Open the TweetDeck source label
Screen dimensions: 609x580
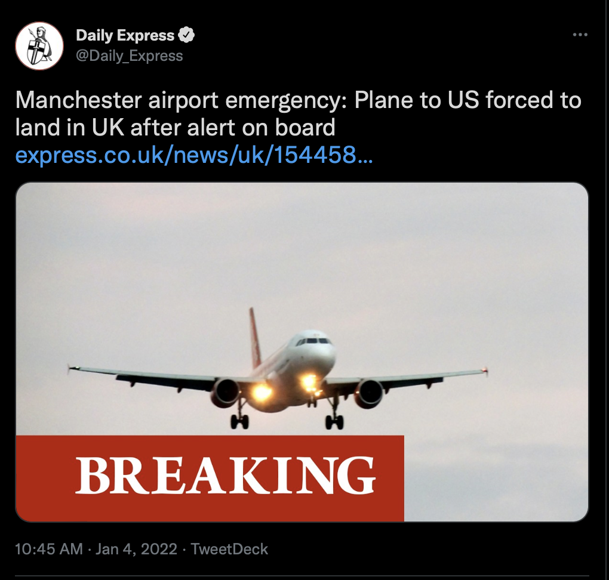(x=229, y=549)
